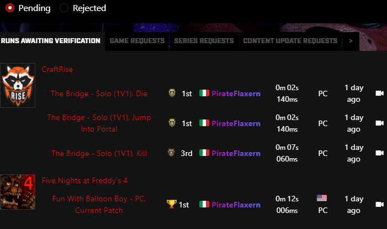Click the 1st place badge on Die run
Viewport: 387px width, 229px height.
click(172, 93)
